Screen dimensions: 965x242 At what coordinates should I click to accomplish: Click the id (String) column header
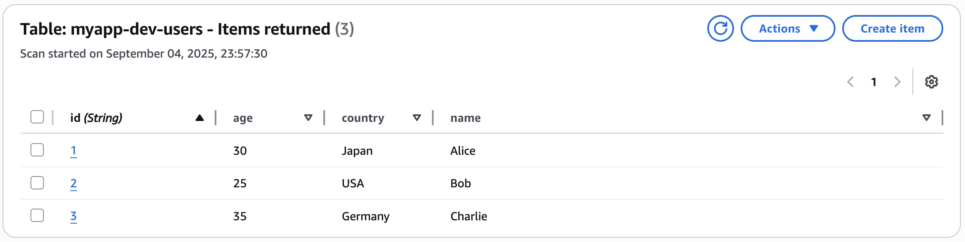coord(96,118)
